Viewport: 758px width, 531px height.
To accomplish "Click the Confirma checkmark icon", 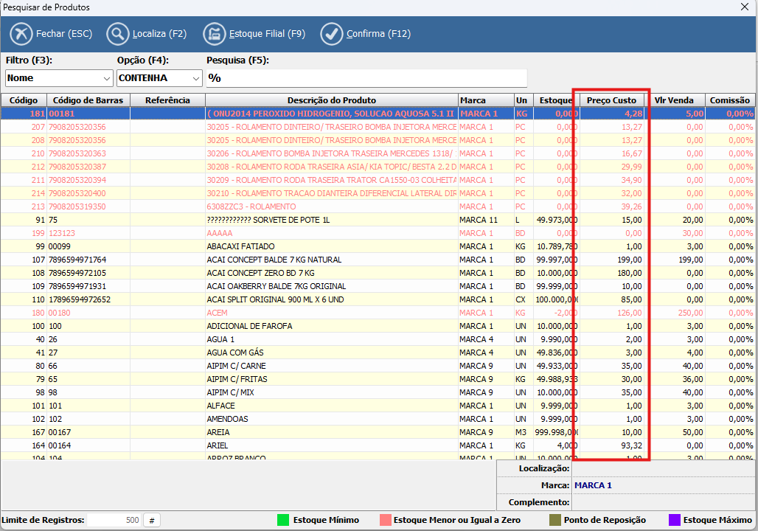I will (x=333, y=34).
